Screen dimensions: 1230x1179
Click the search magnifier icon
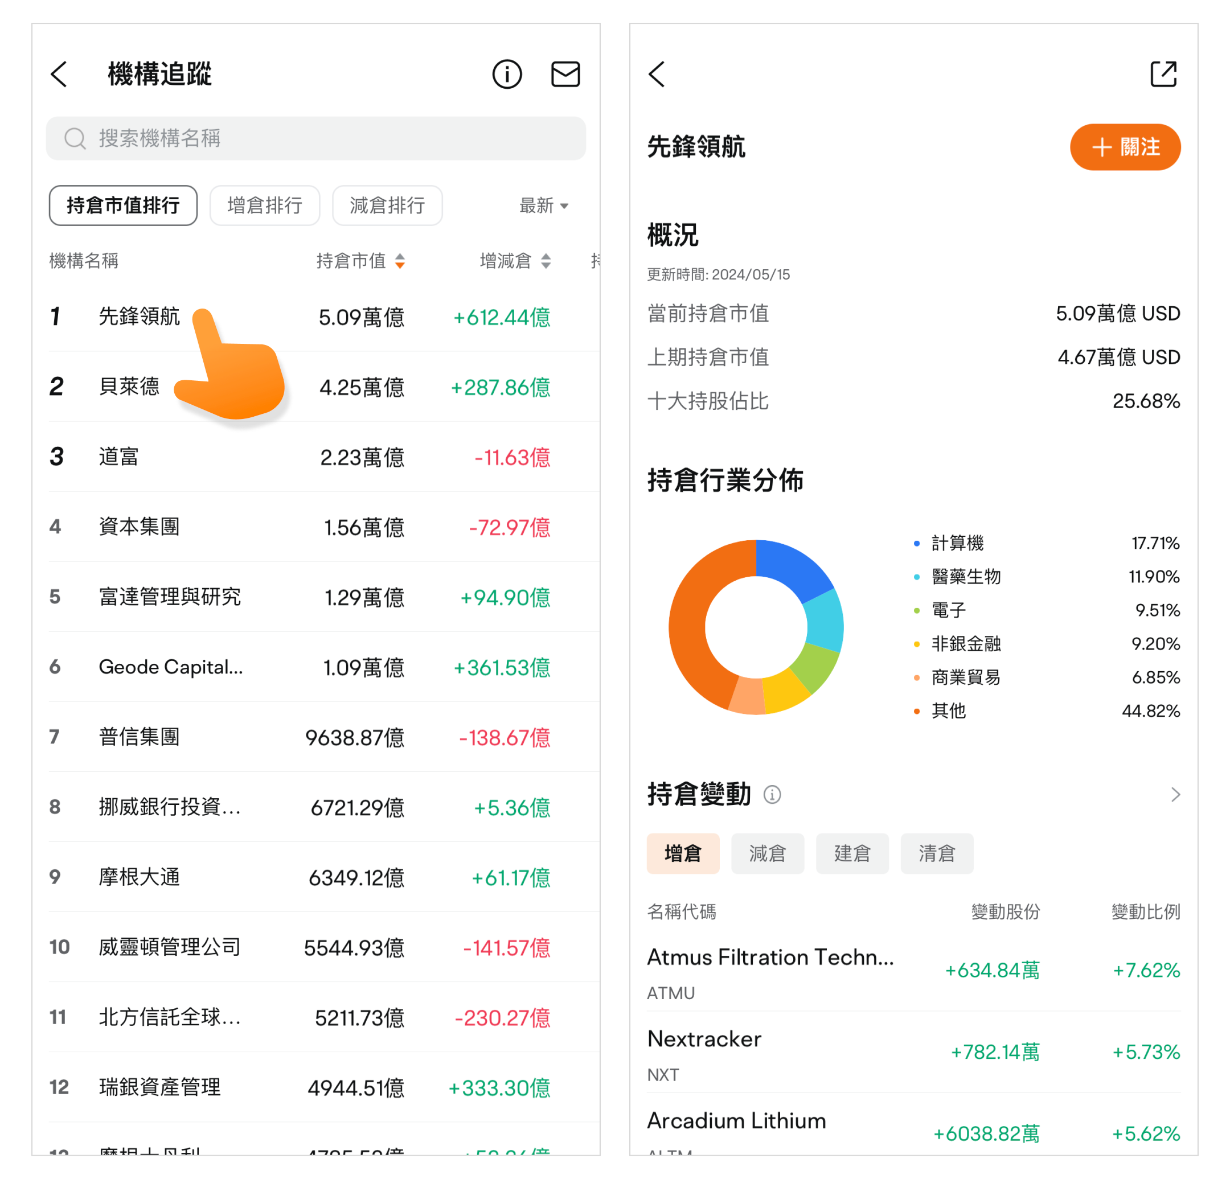point(75,138)
